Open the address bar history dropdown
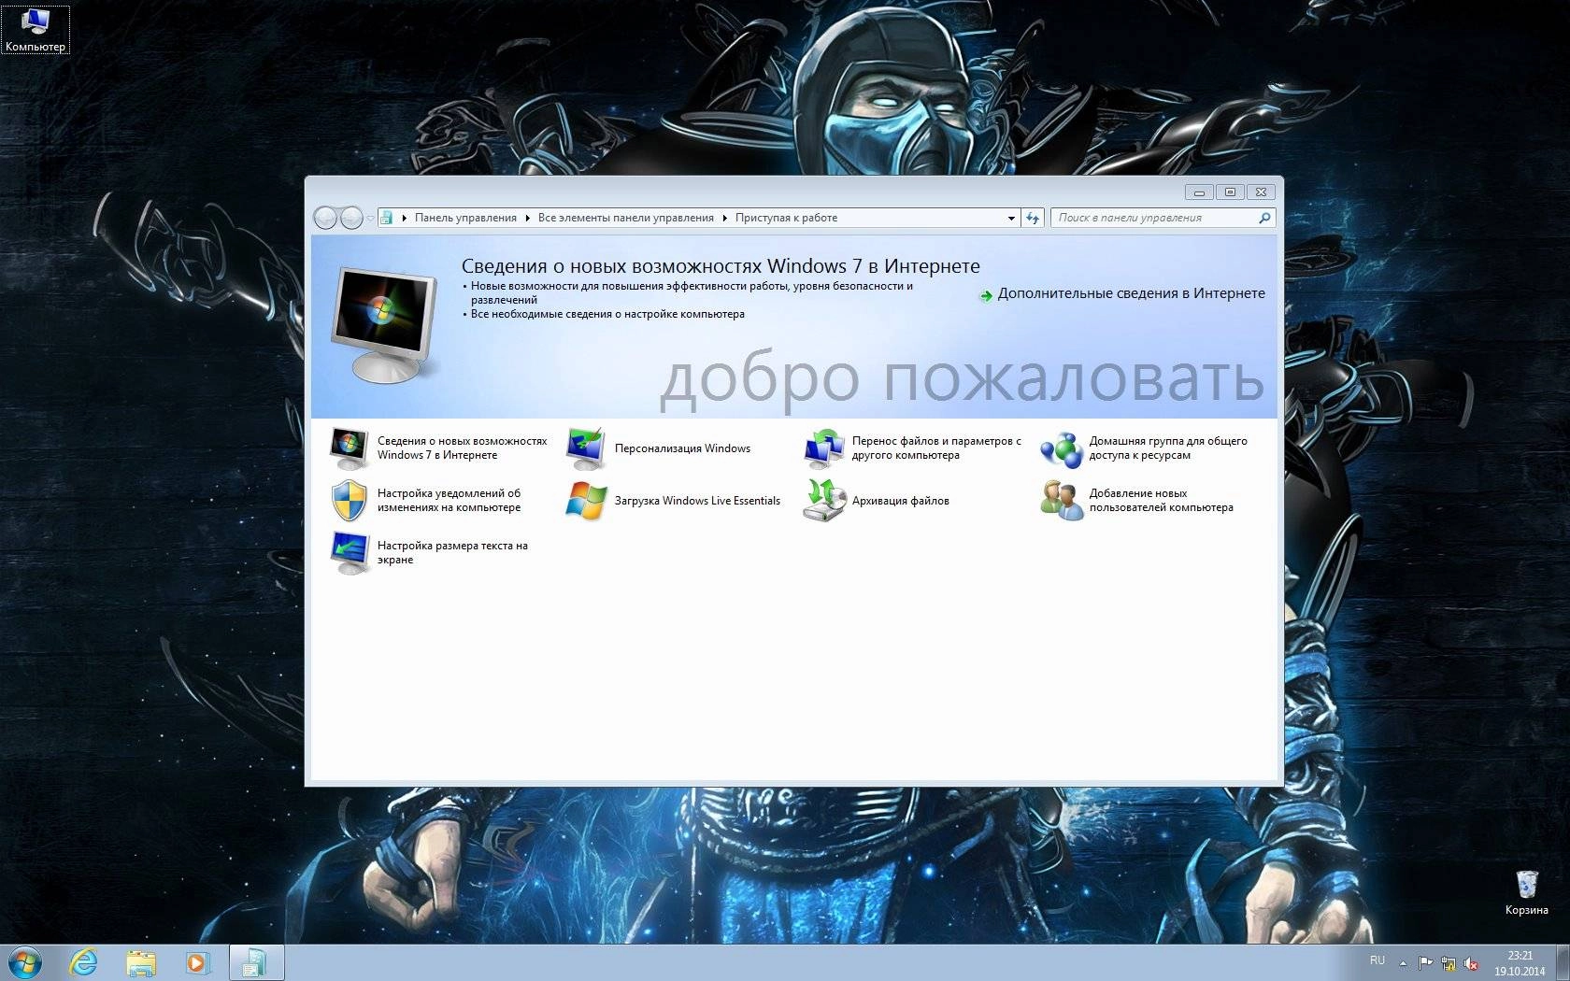Screen dimensions: 1570x981 pos(1011,218)
